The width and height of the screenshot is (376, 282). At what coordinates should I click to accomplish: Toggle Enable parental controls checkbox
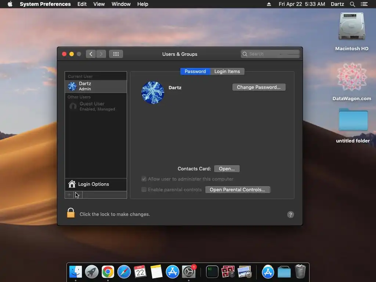click(x=144, y=189)
